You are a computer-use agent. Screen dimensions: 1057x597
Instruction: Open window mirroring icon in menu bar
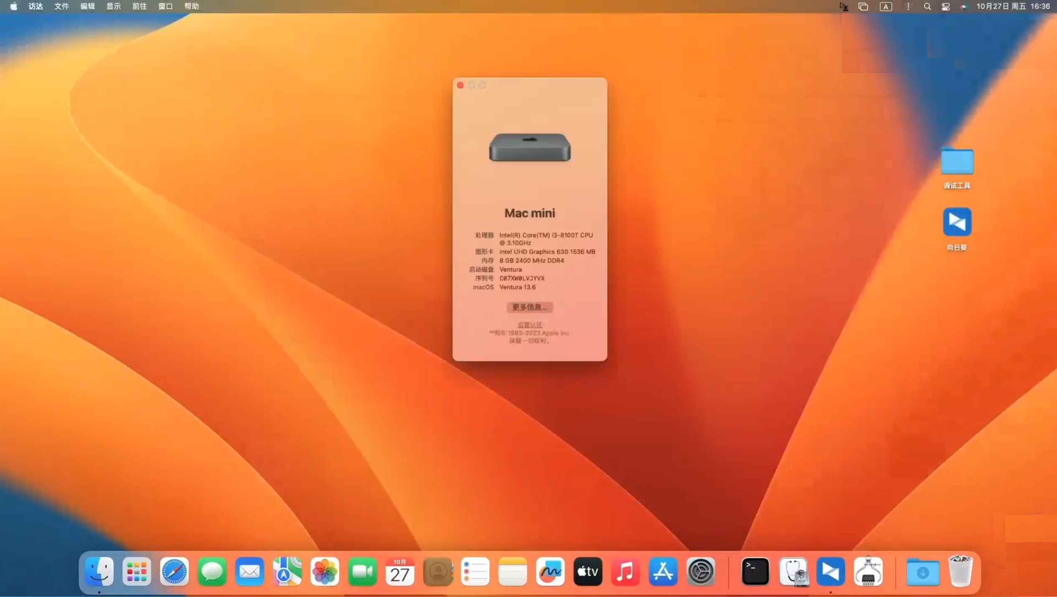click(863, 6)
